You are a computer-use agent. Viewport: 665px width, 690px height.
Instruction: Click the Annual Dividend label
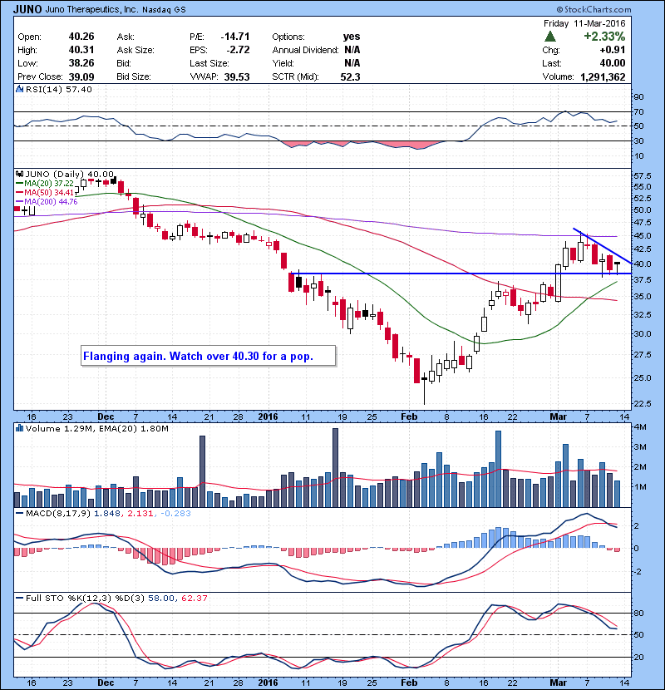(x=305, y=50)
